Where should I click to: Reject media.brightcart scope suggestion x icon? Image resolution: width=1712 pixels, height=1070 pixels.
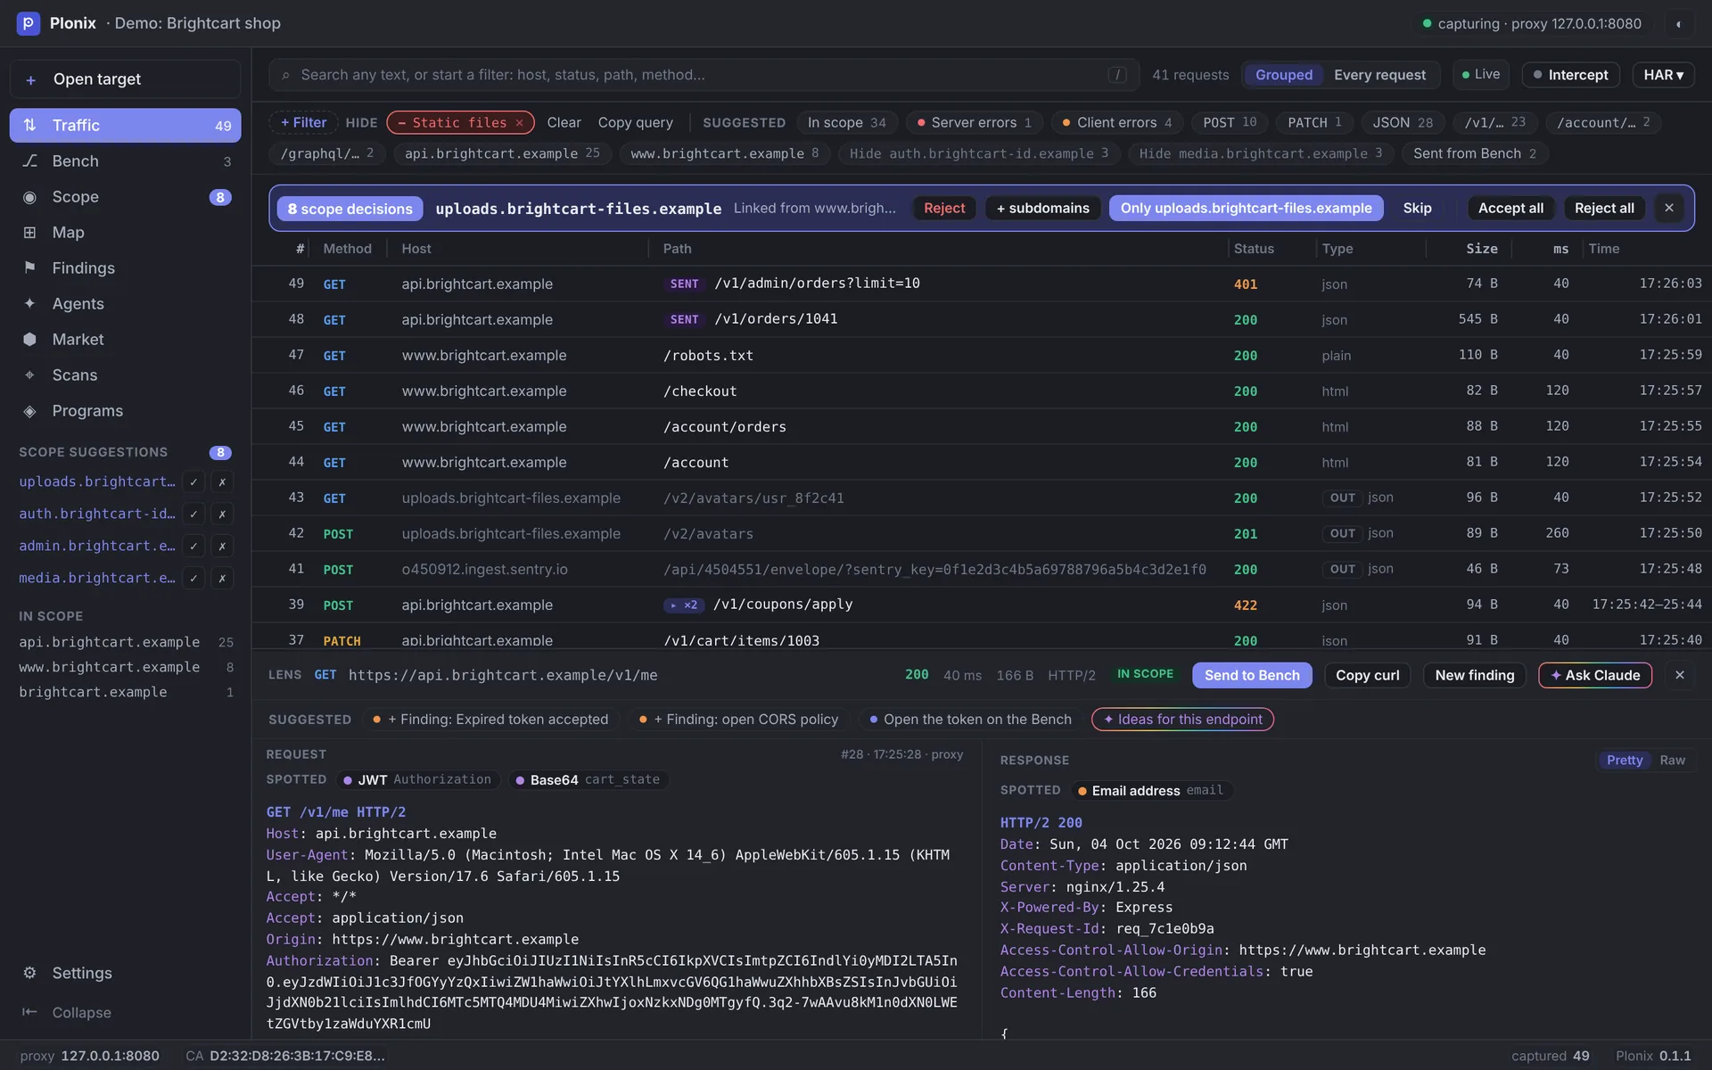point(222,578)
